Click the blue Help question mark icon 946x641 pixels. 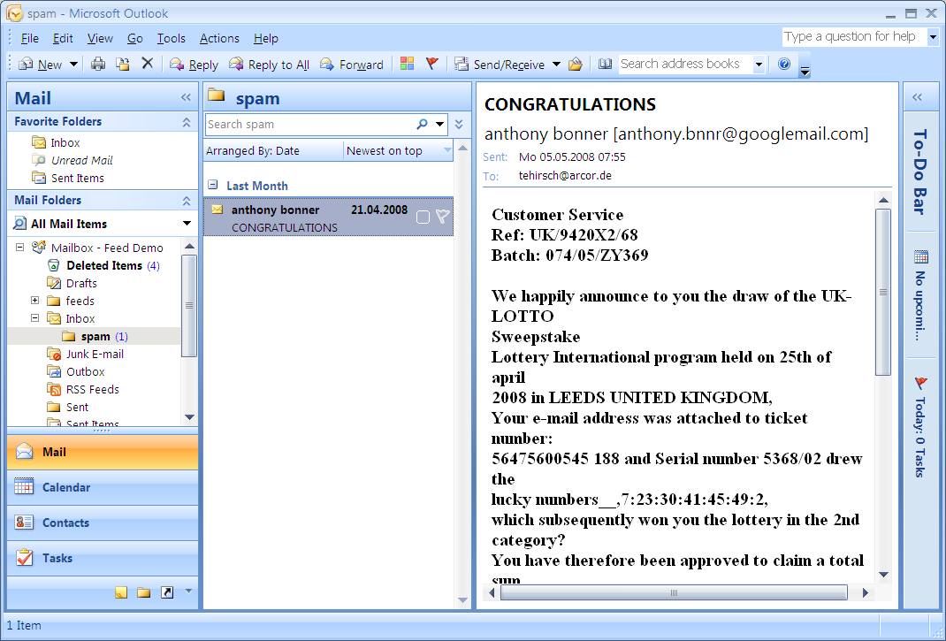point(784,64)
